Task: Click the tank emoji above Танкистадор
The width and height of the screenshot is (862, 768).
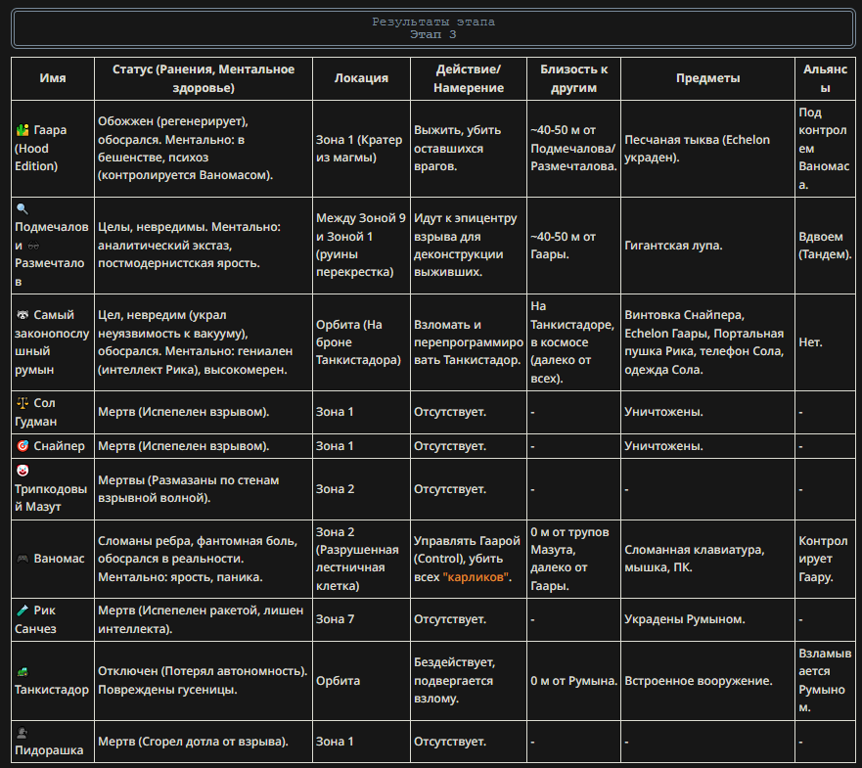Action: click(23, 671)
